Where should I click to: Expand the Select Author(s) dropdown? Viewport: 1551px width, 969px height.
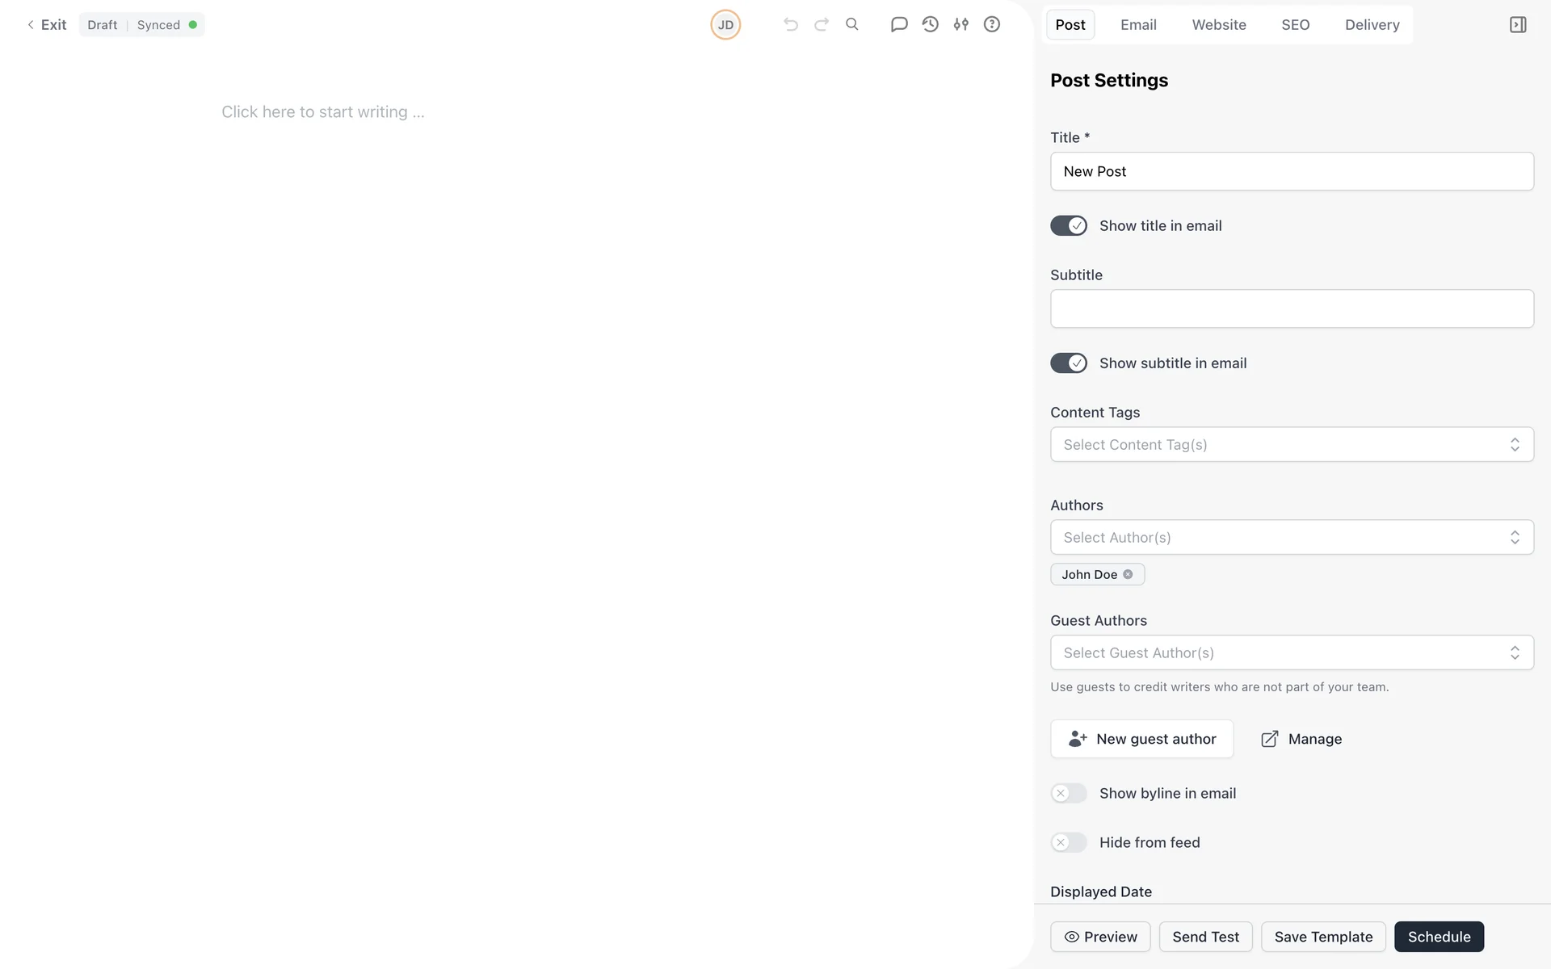tap(1291, 538)
